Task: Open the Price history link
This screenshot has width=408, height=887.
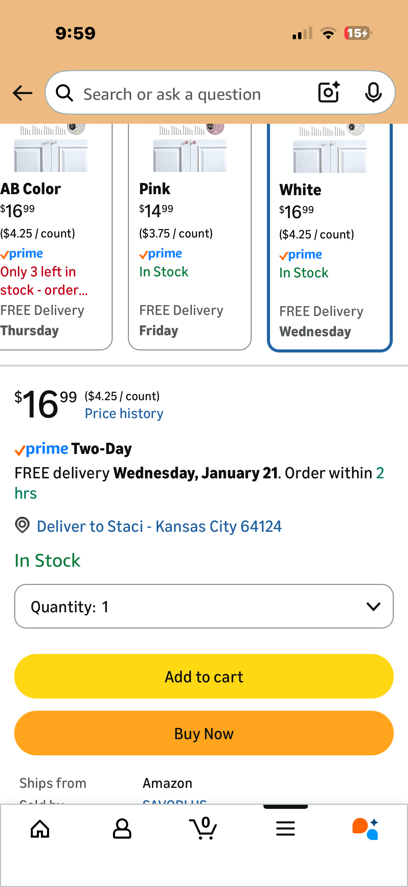Action: pyautogui.click(x=124, y=413)
